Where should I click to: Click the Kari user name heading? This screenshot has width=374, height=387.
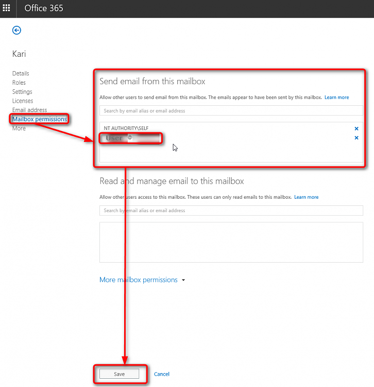[x=19, y=54]
